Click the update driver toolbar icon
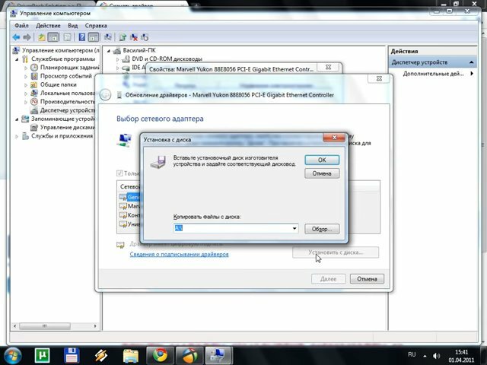This screenshot has width=487, height=365. coord(123,37)
